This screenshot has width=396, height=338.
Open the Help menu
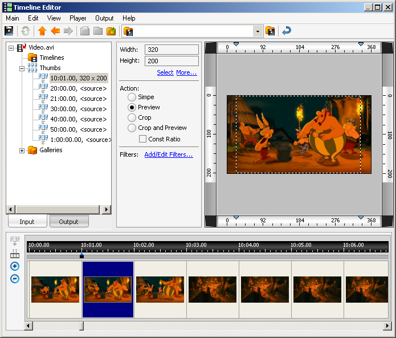click(129, 18)
